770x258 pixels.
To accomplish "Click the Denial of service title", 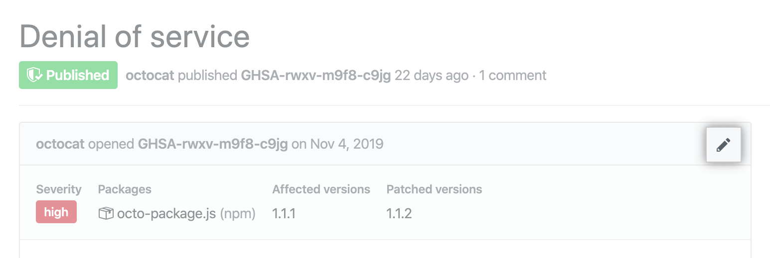I will tap(135, 36).
